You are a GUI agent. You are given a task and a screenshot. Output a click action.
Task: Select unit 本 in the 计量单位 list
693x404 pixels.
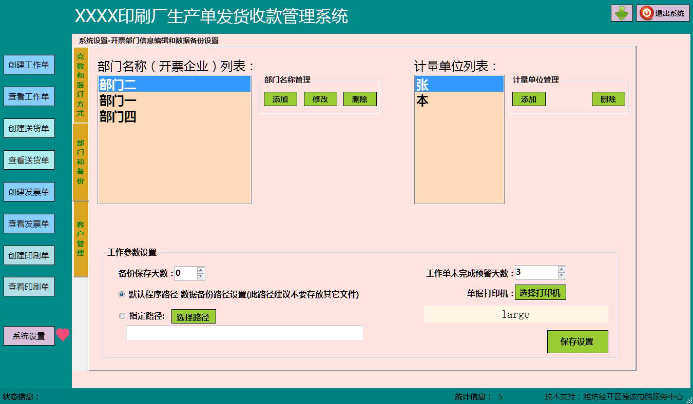tap(459, 100)
